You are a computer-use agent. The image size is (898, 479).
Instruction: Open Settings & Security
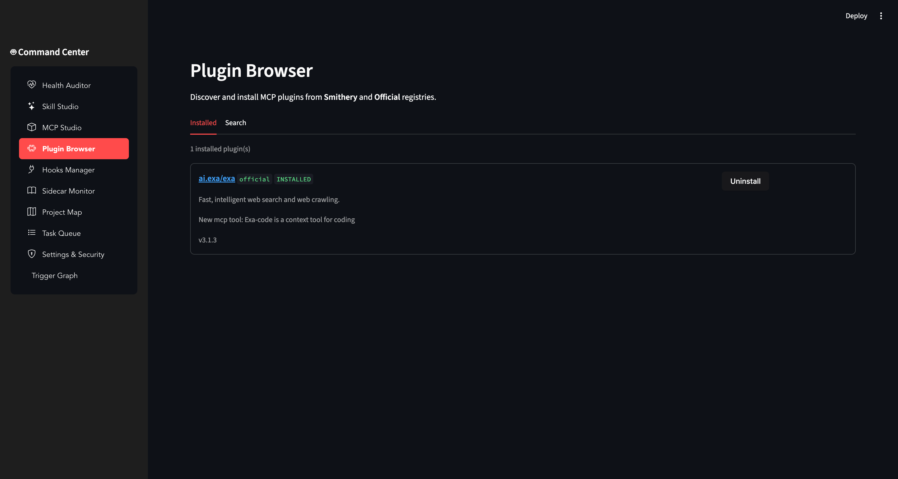tap(74, 255)
